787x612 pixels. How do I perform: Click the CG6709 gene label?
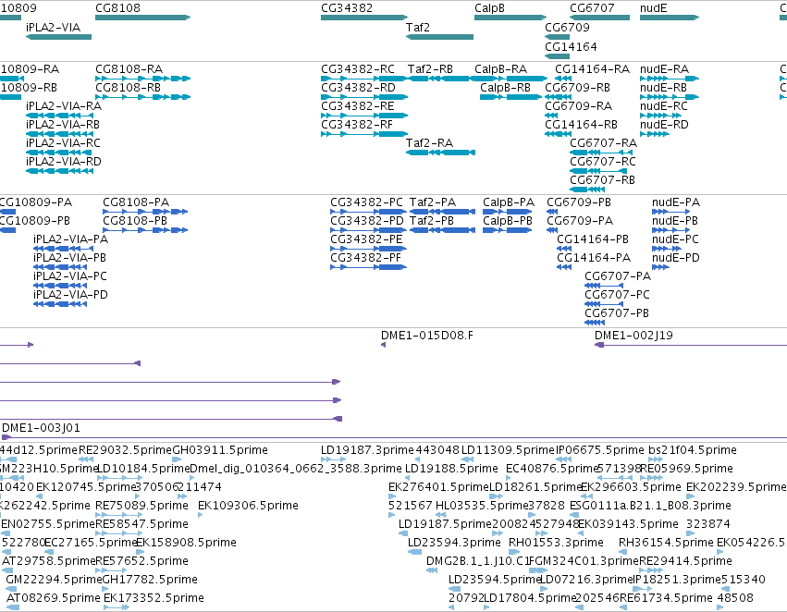[567, 27]
